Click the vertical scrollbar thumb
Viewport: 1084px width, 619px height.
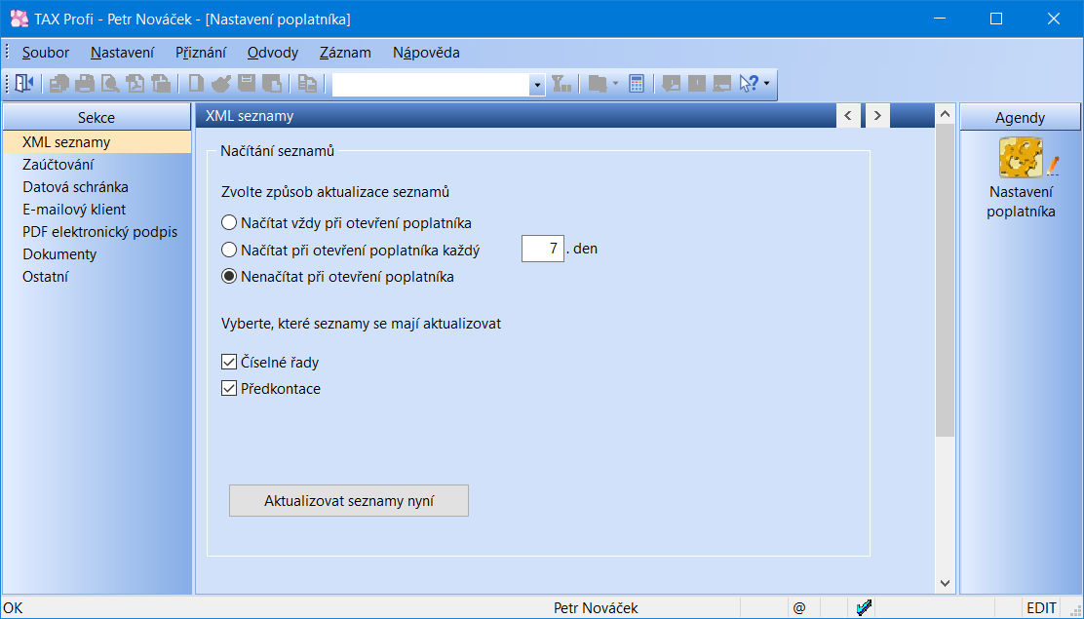tap(945, 280)
